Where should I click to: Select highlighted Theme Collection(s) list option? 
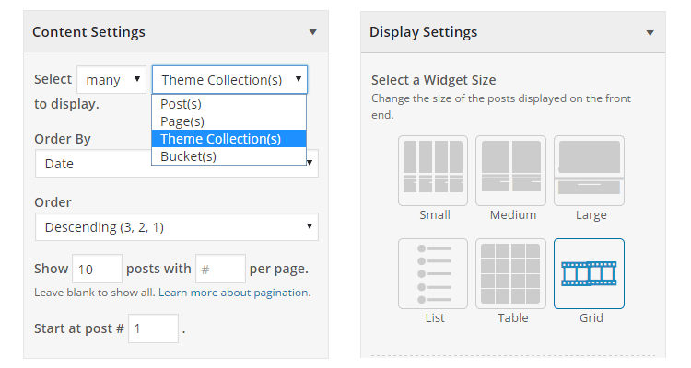(228, 139)
